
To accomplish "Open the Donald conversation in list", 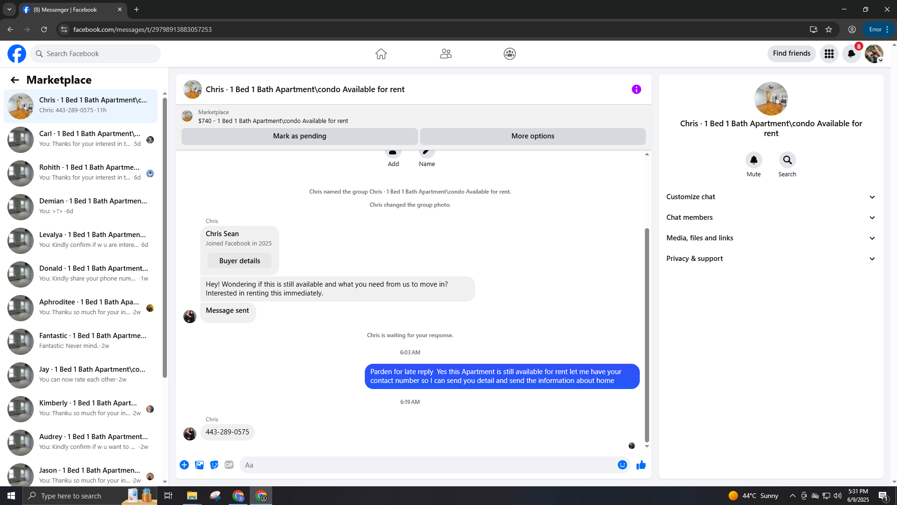I will (81, 274).
